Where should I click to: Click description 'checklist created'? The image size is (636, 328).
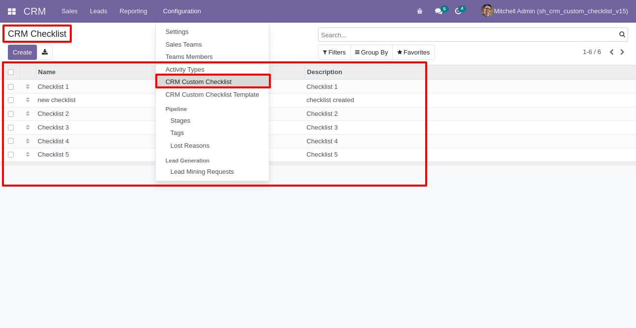tap(330, 100)
